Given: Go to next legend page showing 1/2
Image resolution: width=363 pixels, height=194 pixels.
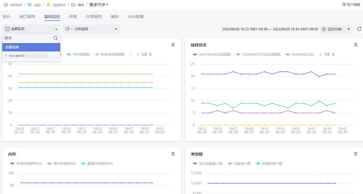Looking at the screenshot, I should tap(150, 54).
